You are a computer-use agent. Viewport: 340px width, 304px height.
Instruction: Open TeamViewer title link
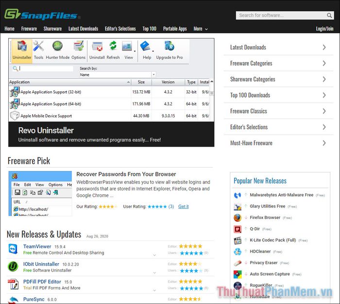[x=37, y=246]
